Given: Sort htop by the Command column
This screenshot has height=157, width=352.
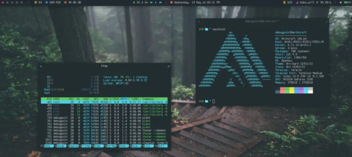Looking at the screenshot, I should [148, 99].
